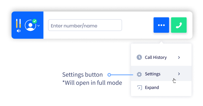Adjust the left yellow volume level bar
Viewport: 203px width, 106px height.
point(17,23)
